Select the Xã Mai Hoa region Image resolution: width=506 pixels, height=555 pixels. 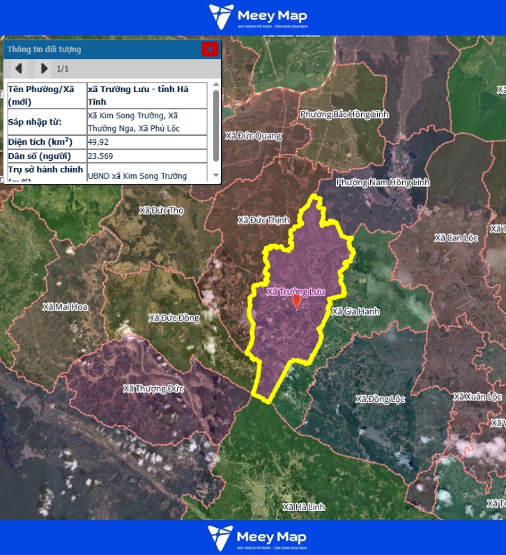point(65,306)
